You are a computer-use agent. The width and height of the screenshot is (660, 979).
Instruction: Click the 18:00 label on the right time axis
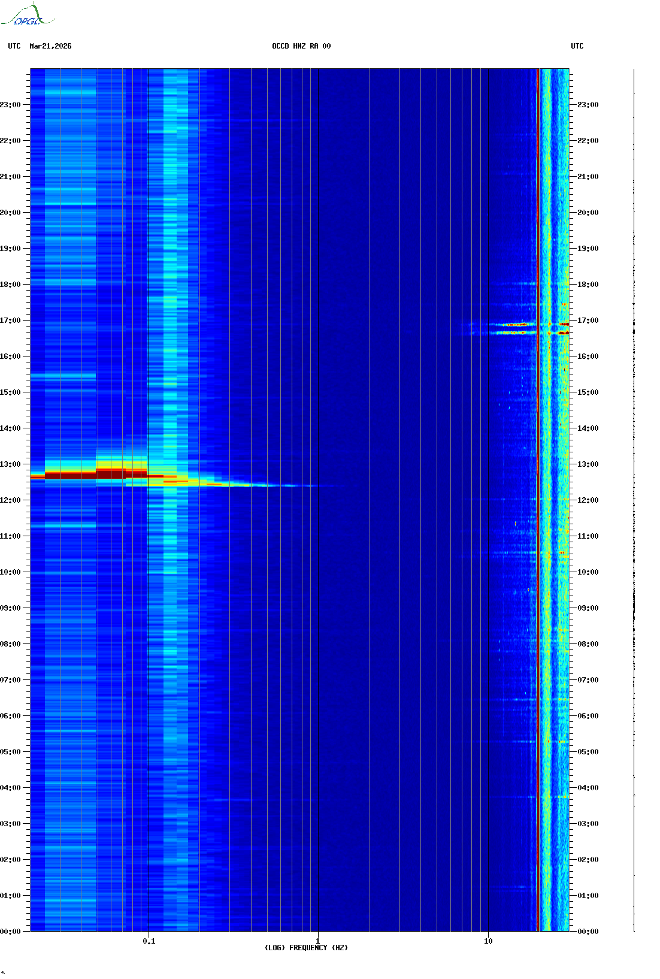(588, 285)
